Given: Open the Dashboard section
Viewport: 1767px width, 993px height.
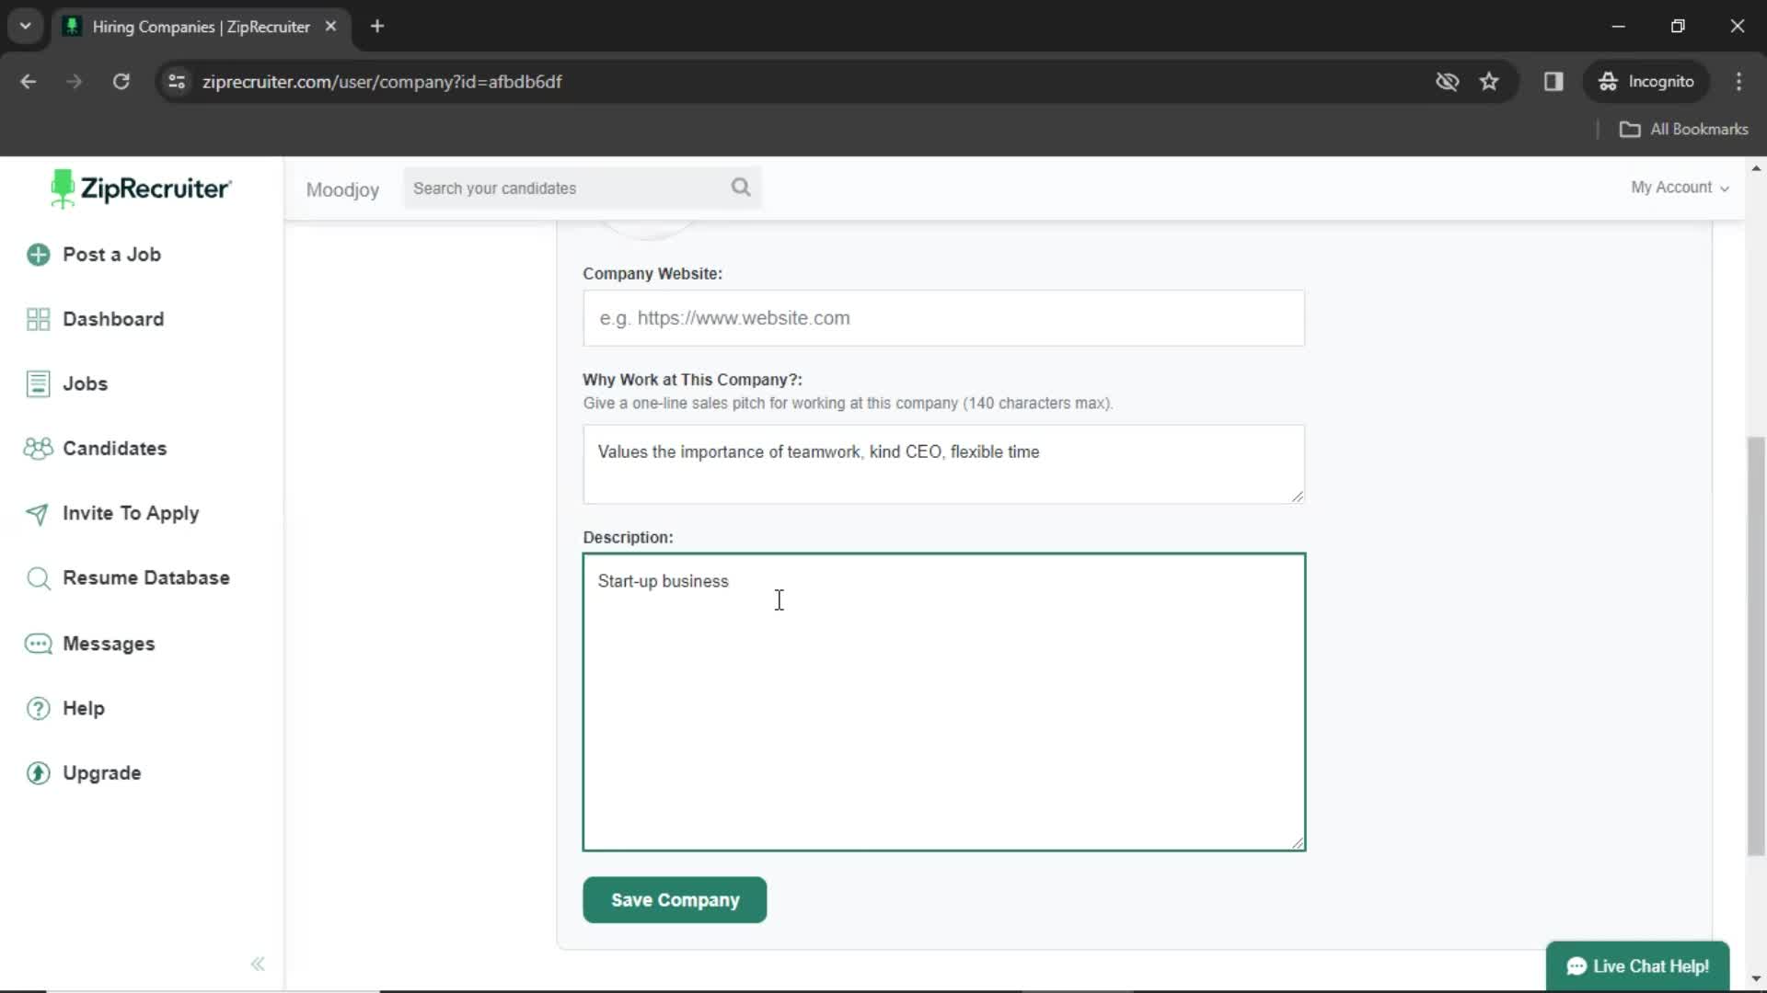Looking at the screenshot, I should click(x=113, y=317).
